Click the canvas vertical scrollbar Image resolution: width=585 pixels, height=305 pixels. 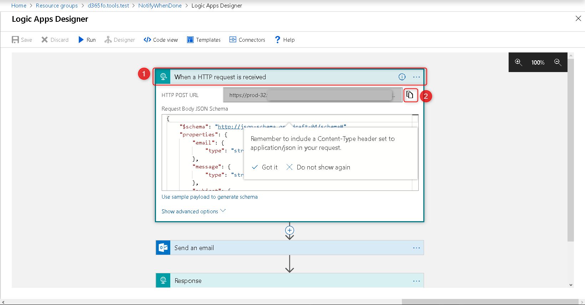click(x=571, y=150)
